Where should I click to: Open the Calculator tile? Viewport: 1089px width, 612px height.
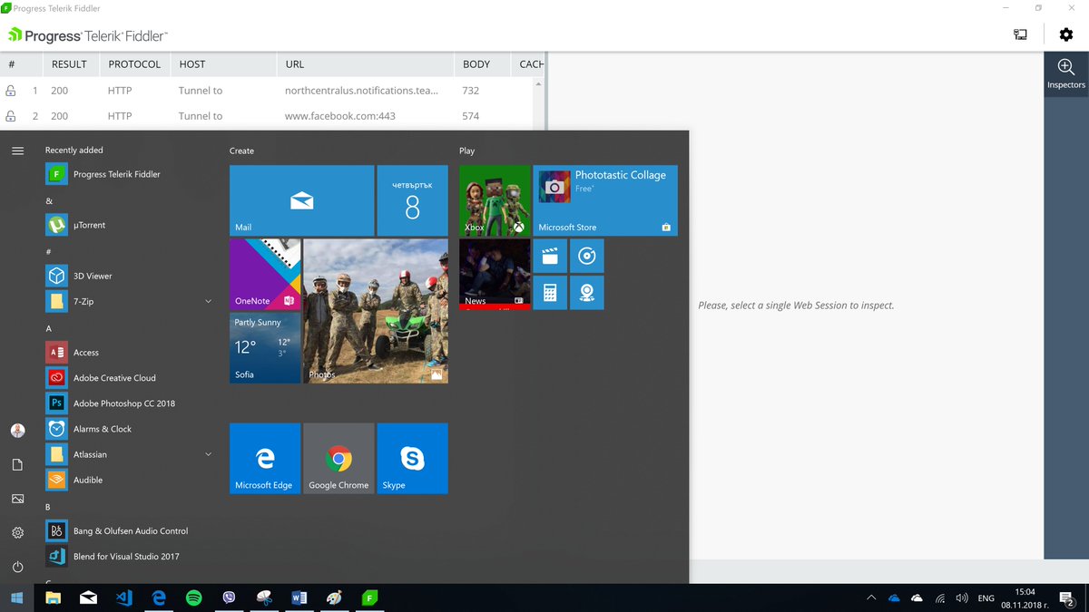click(550, 293)
